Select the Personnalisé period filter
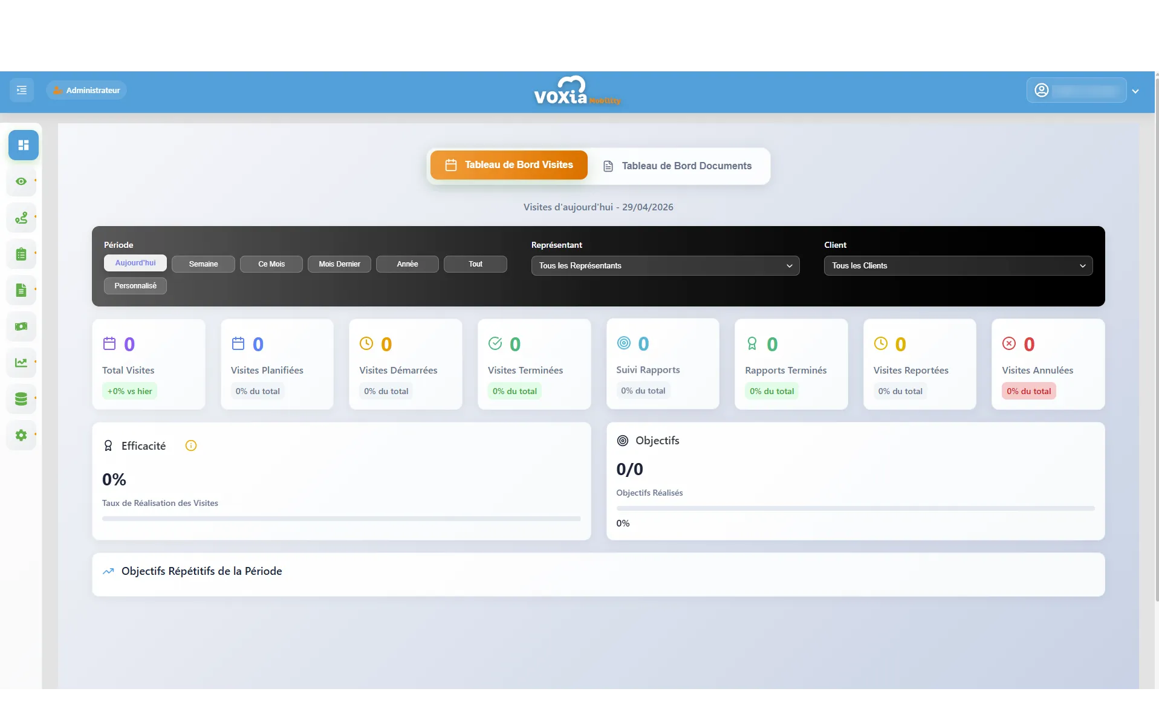This screenshot has height=703, width=1159. click(x=135, y=286)
